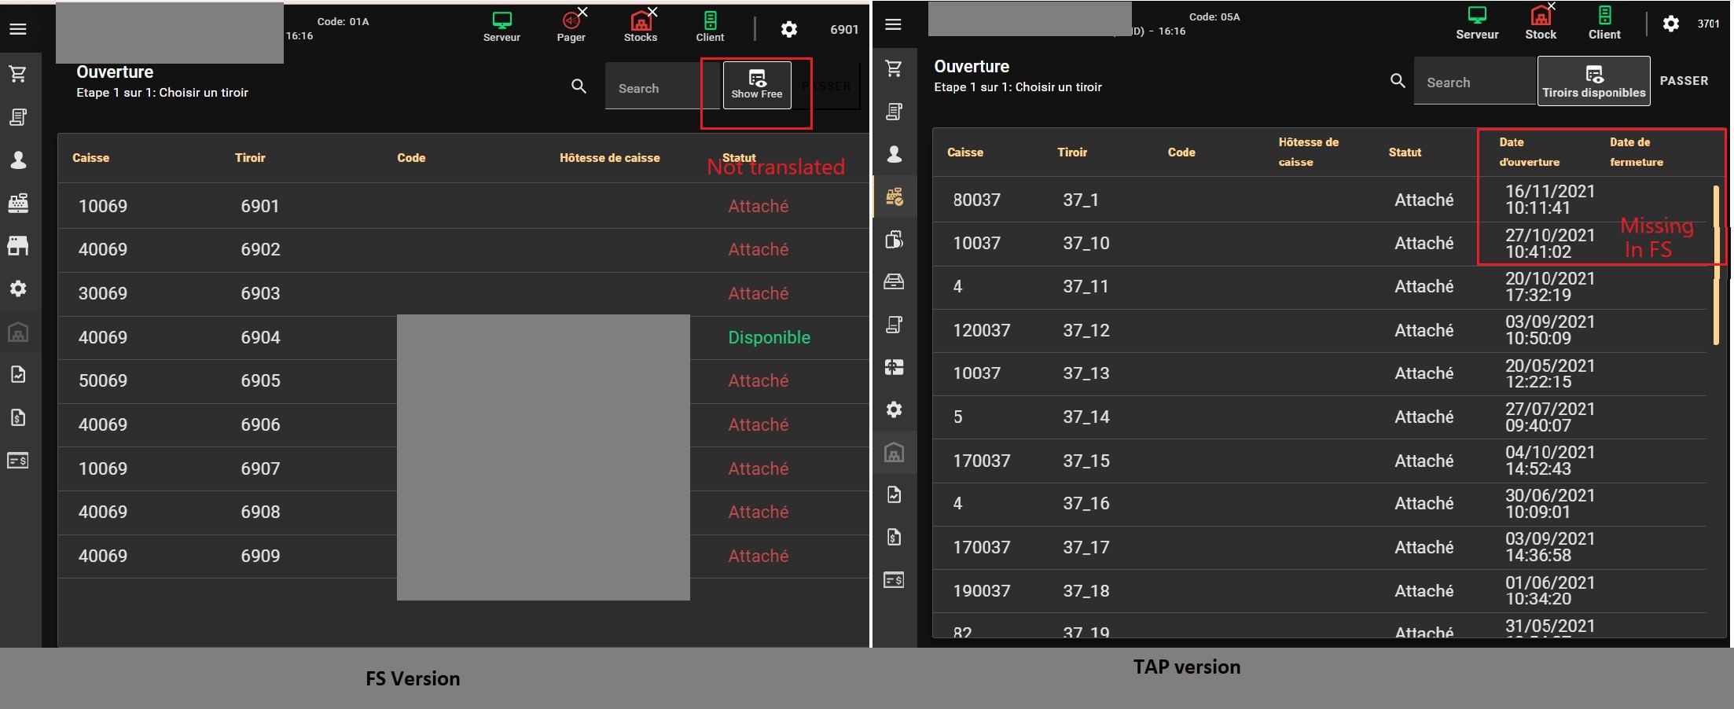The image size is (1734, 709).
Task: Open the dollar document icon in FS sidebar
Action: [18, 417]
